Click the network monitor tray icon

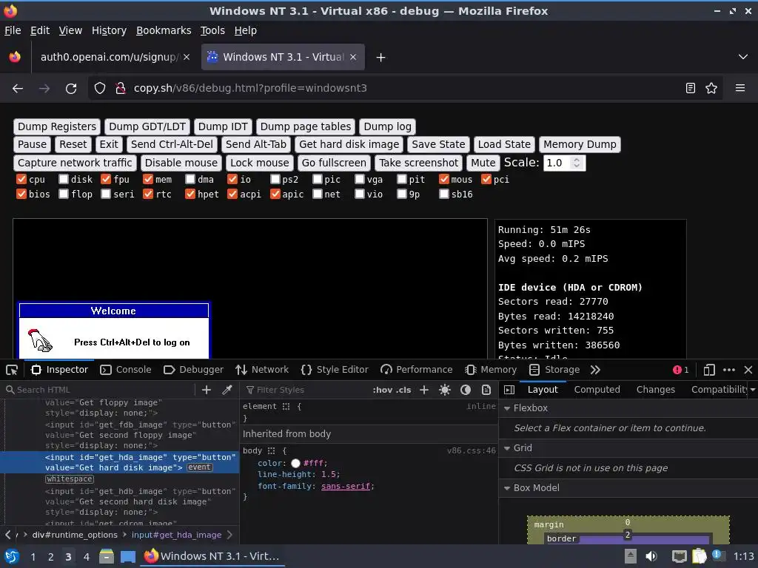point(680,556)
